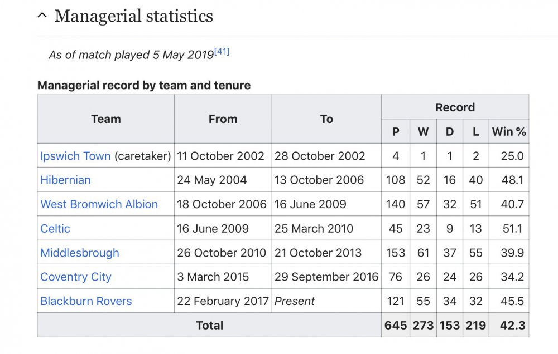Viewport: 558px width, 354px height.
Task: Open citation reference 41
Action: pyautogui.click(x=222, y=52)
